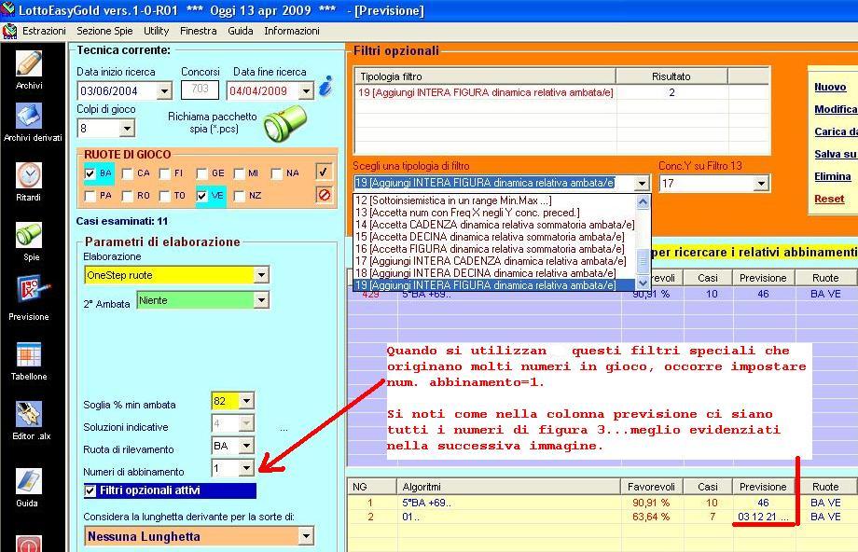The height and width of the screenshot is (552, 858).
Task: Open the Informazioni menu
Action: coord(292,31)
